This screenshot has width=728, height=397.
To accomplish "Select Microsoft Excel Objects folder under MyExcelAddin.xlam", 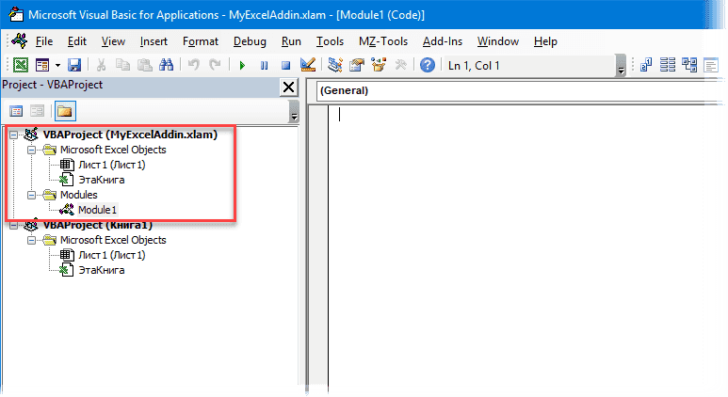I will coord(113,150).
